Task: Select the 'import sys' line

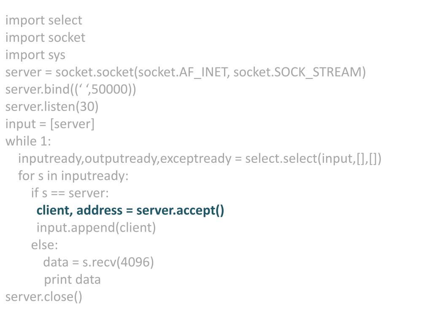Action: coord(35,55)
